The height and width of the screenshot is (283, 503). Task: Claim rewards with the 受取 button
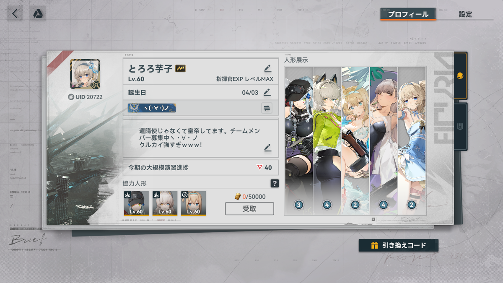pos(249,209)
